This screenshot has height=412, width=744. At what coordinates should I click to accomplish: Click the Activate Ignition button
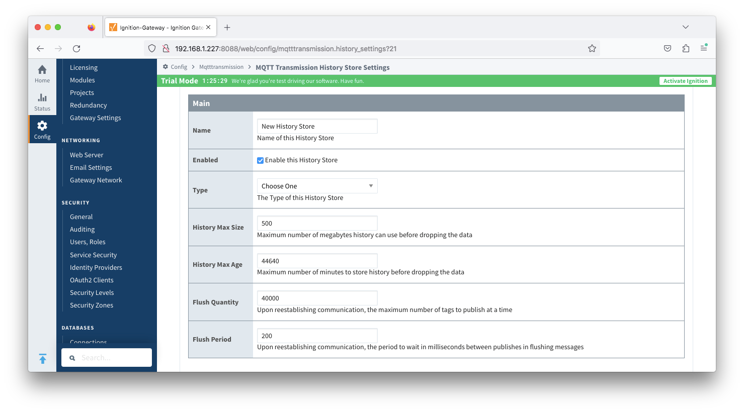click(685, 81)
